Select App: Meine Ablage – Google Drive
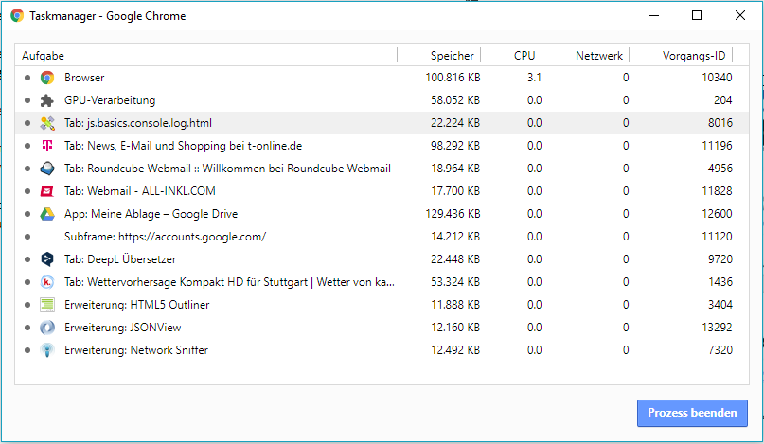 point(382,214)
